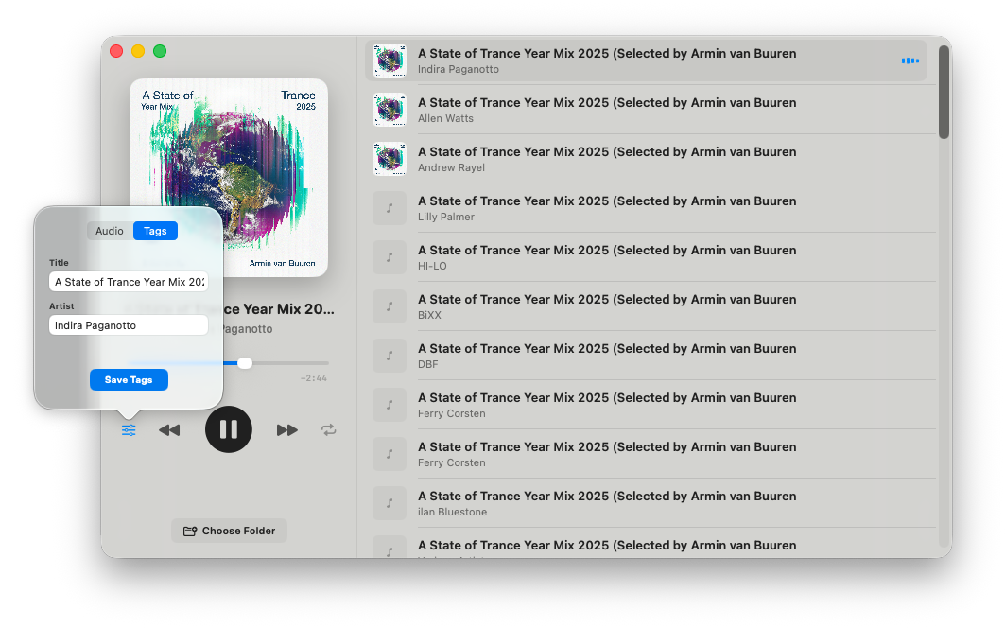Maximize the window with the green button
Screen dimensions: 1005x628
click(160, 51)
